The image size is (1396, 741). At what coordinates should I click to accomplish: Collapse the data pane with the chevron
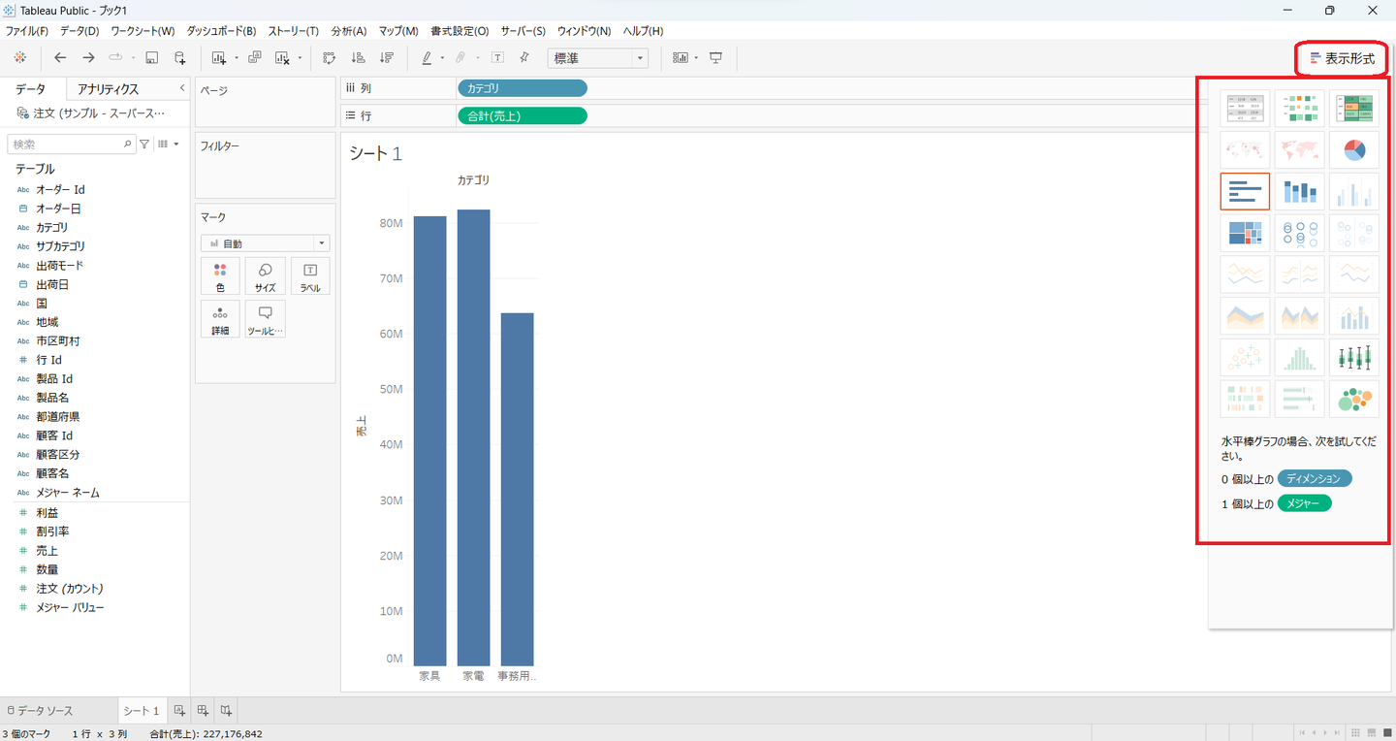tap(182, 88)
